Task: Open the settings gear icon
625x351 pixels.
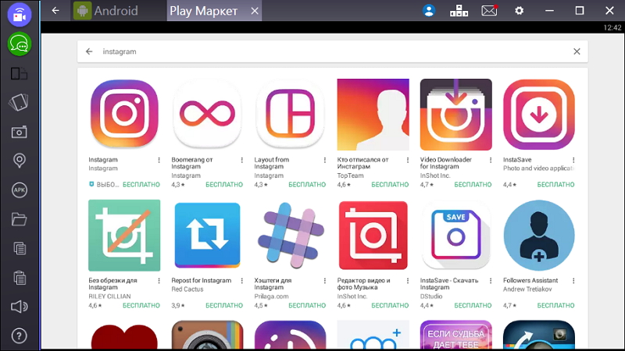Action: tap(519, 11)
